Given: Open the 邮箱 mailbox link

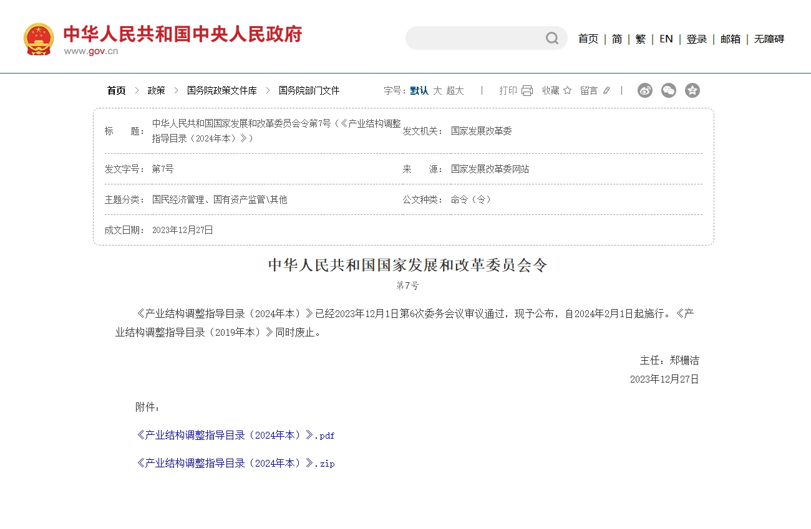Looking at the screenshot, I should tap(729, 39).
